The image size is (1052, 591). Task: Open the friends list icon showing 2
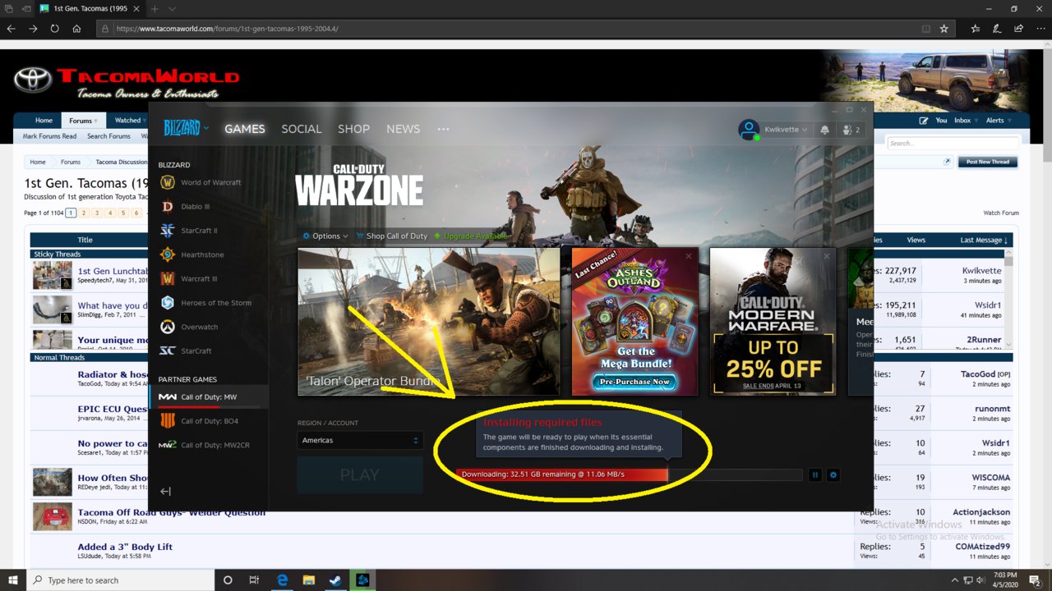[x=851, y=130]
